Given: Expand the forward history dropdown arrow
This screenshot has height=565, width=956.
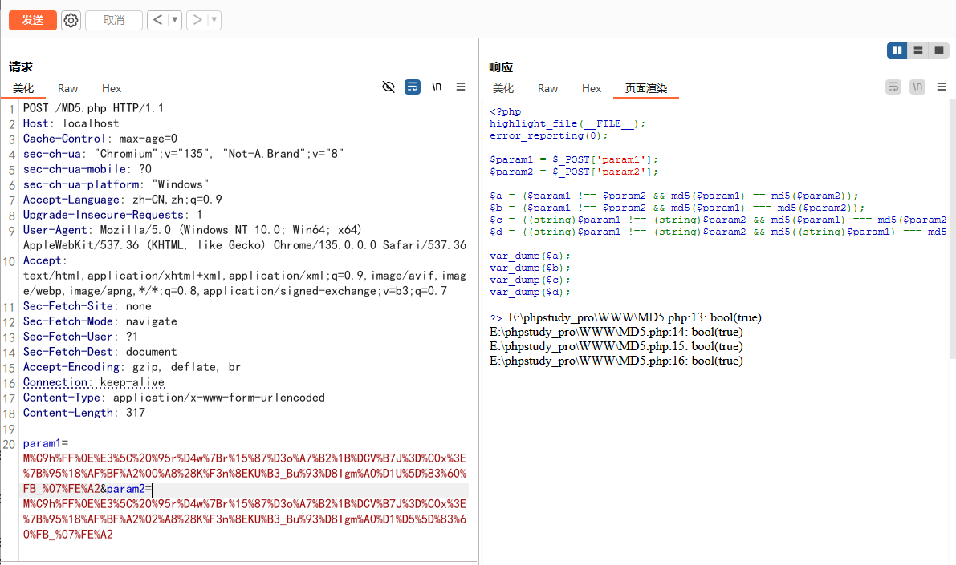Looking at the screenshot, I should (x=214, y=20).
